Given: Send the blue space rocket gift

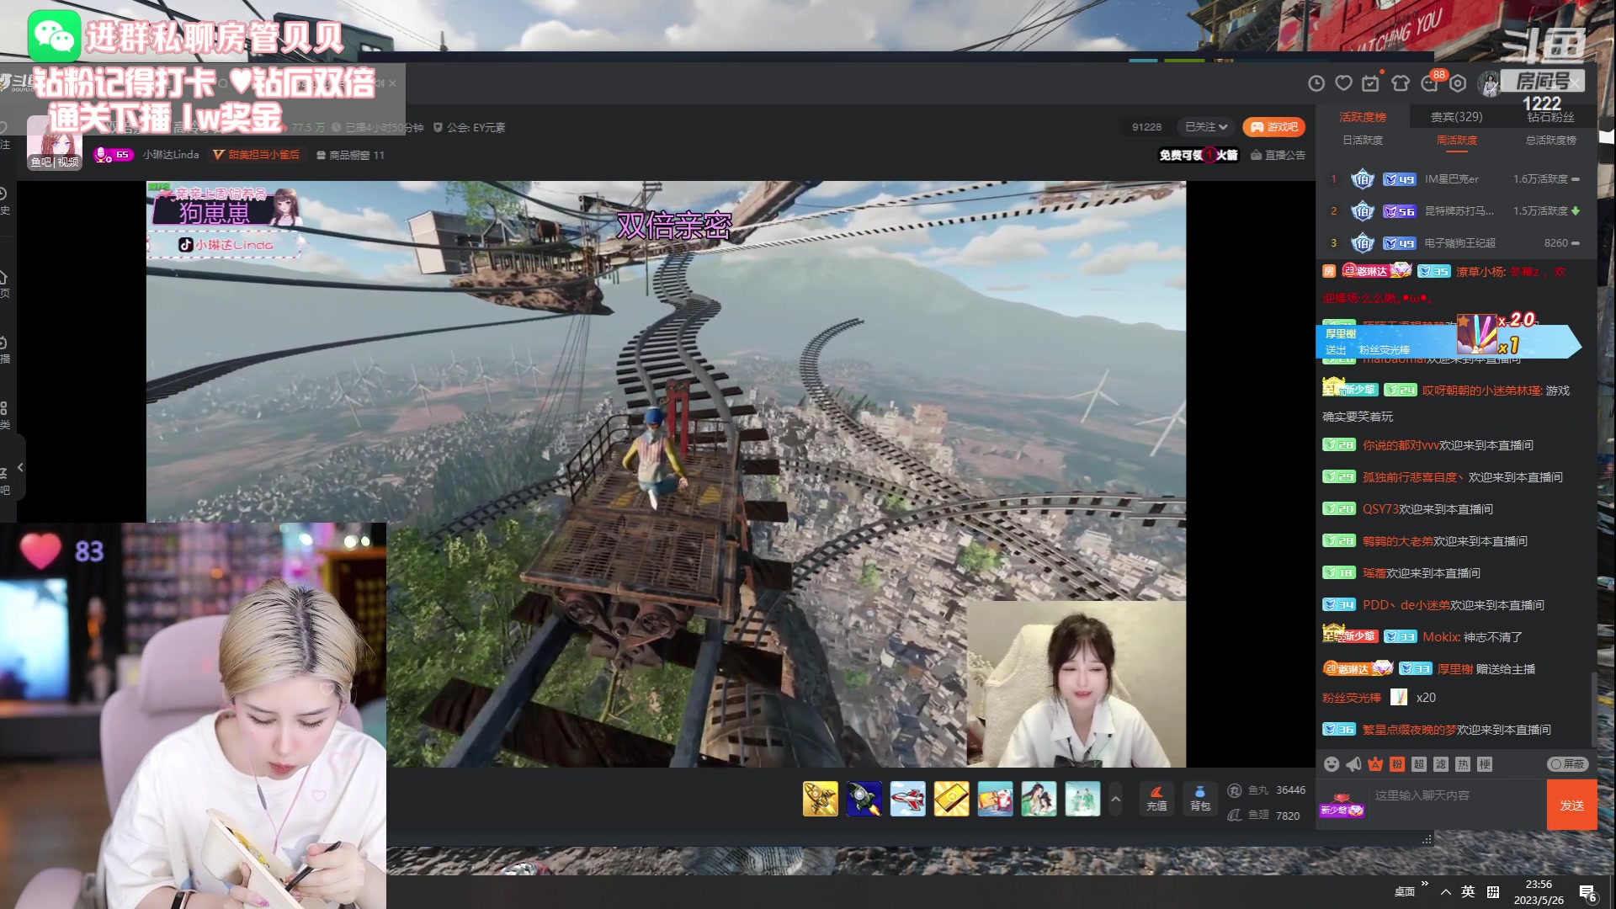Looking at the screenshot, I should 864,799.
